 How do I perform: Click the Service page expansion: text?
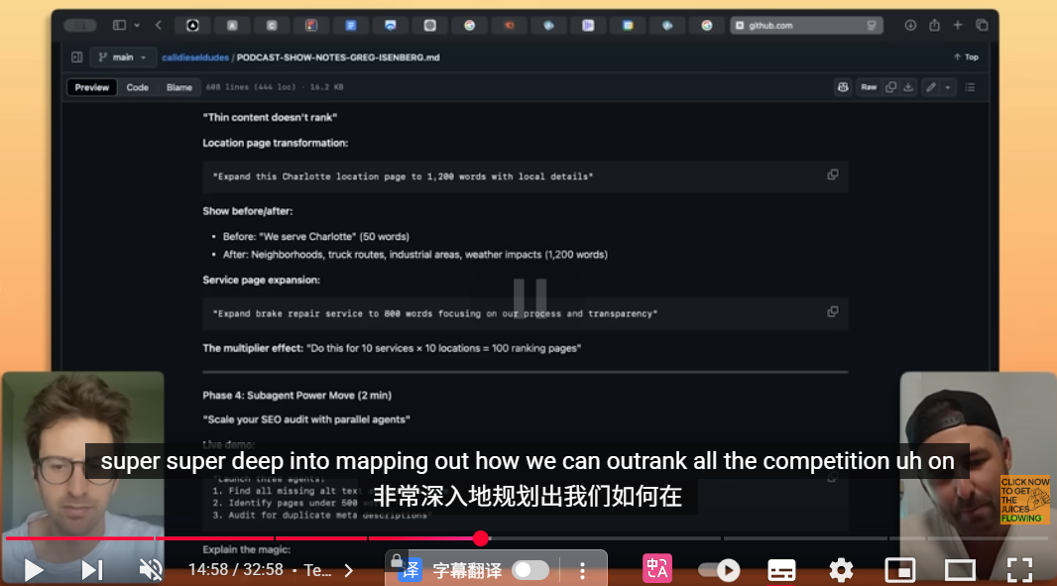262,280
